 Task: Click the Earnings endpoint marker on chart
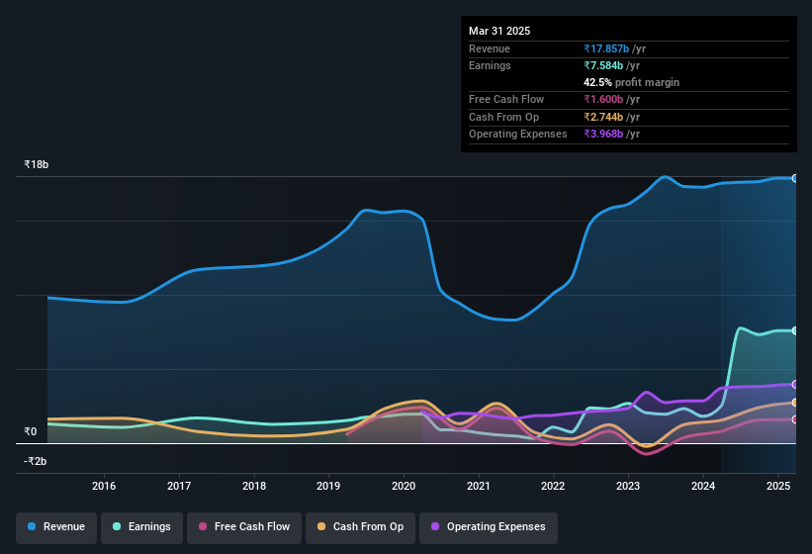coord(795,330)
